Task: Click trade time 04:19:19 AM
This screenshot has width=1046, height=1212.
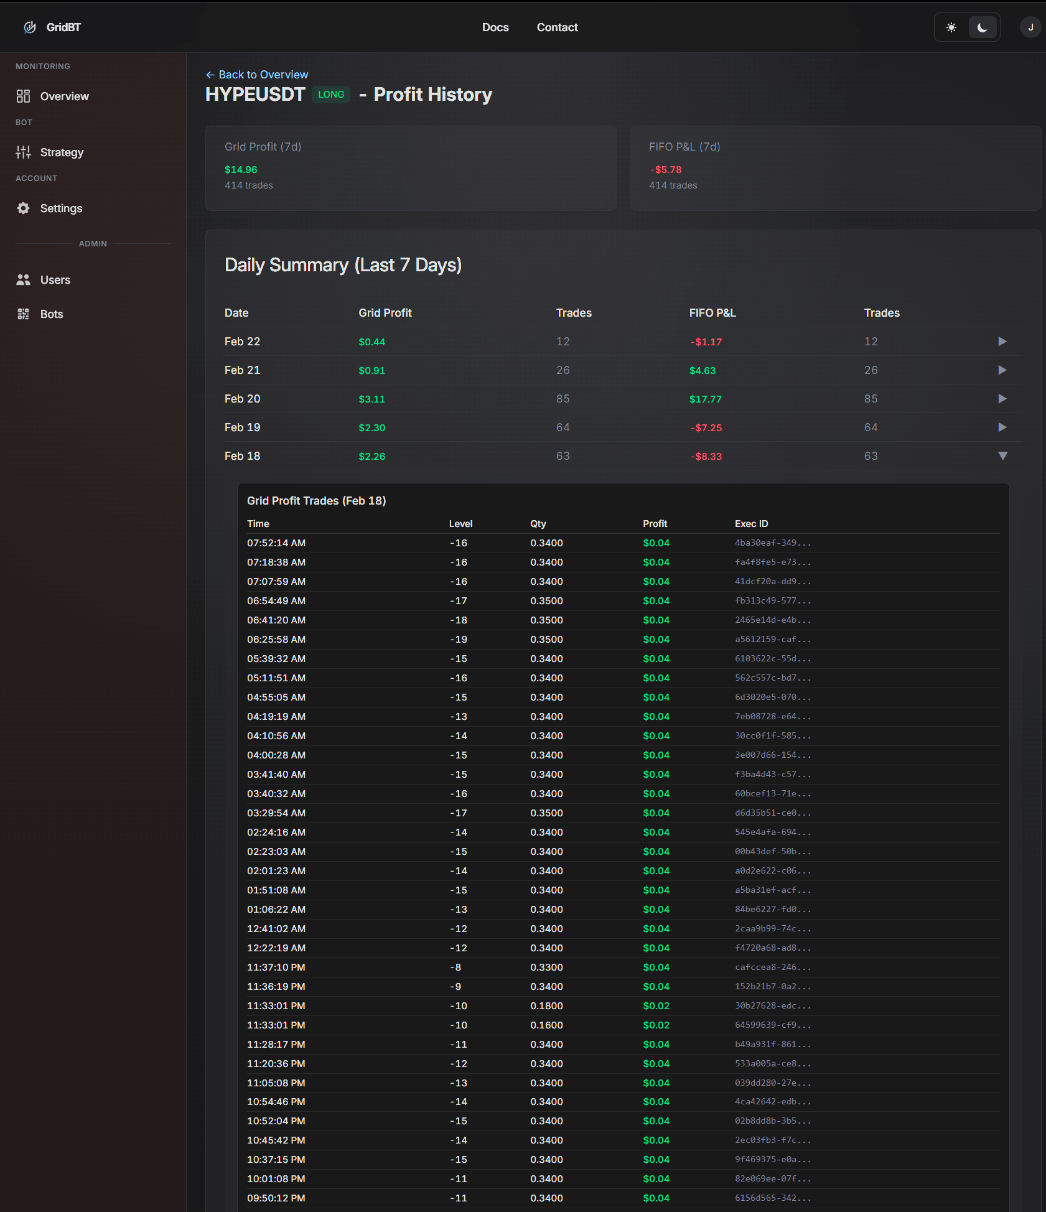Action: 276,716
